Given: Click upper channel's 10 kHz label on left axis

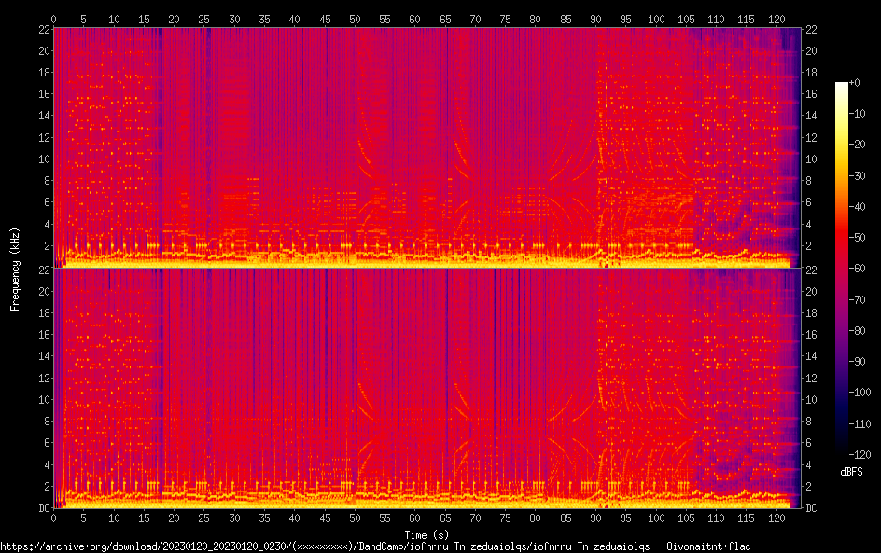Looking at the screenshot, I should point(42,159).
